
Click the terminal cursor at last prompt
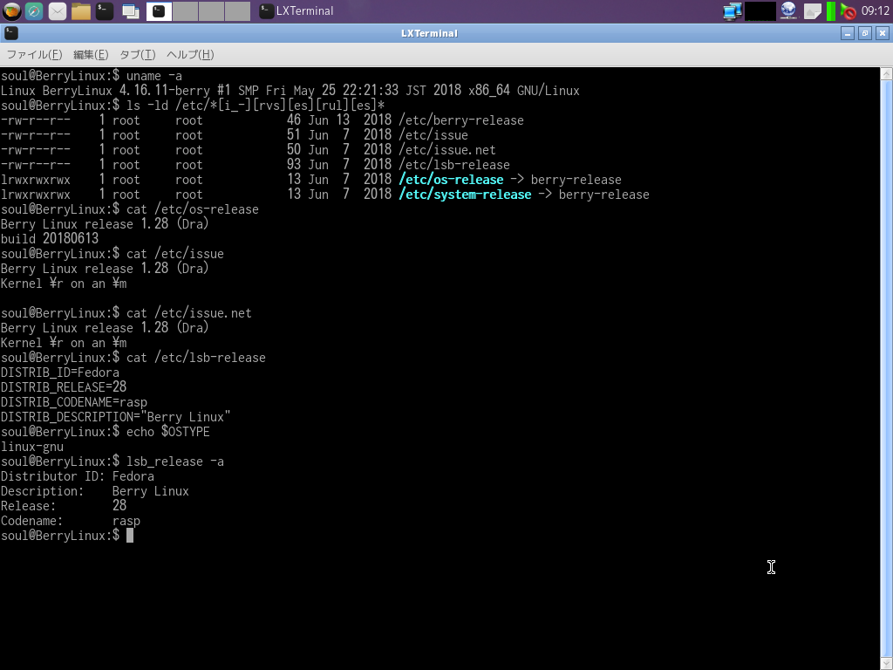pos(130,536)
